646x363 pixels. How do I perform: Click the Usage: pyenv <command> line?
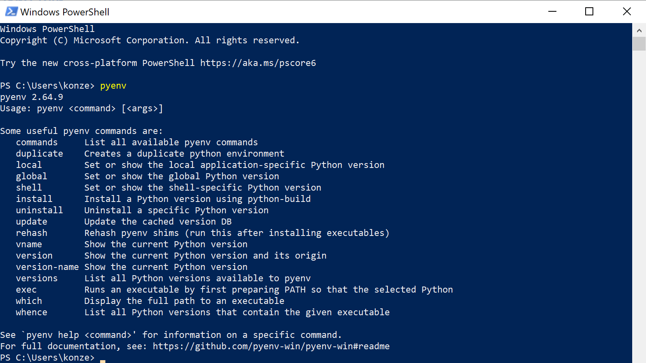click(81, 108)
